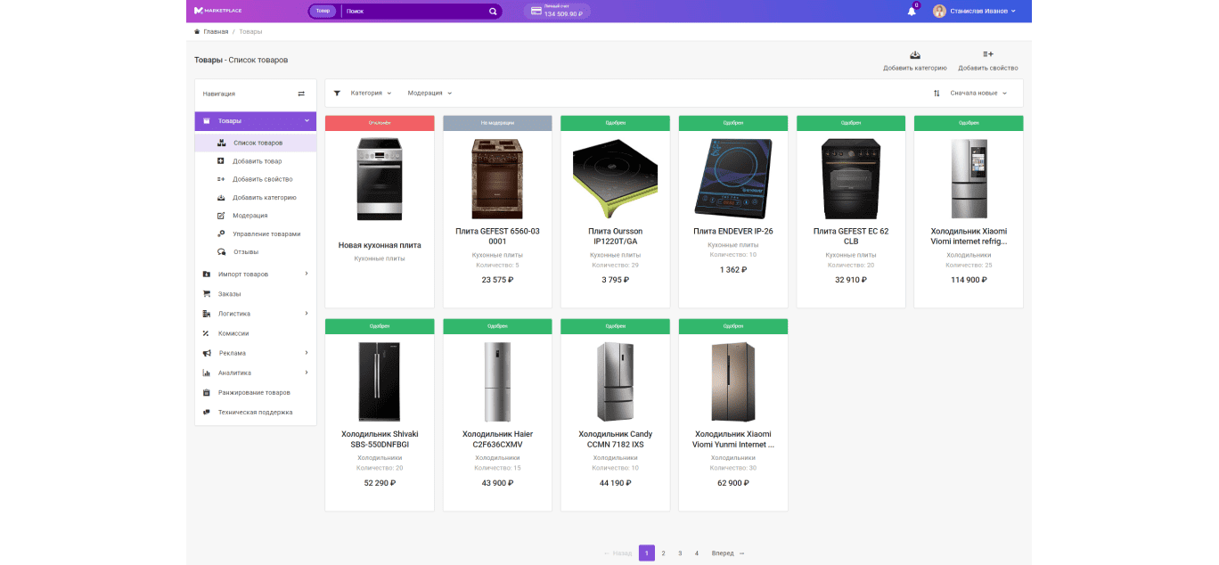Click the Модерация edit icon in sidebar

[x=221, y=216]
